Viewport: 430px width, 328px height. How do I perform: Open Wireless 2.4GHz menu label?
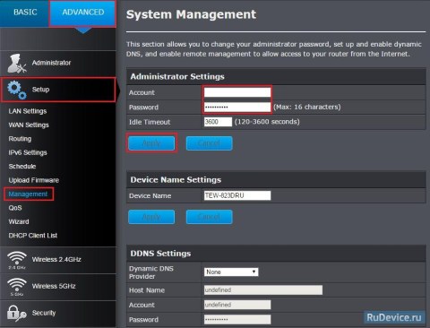coord(56,259)
